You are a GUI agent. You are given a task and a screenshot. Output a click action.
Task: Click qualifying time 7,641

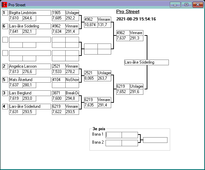[x=16, y=31]
